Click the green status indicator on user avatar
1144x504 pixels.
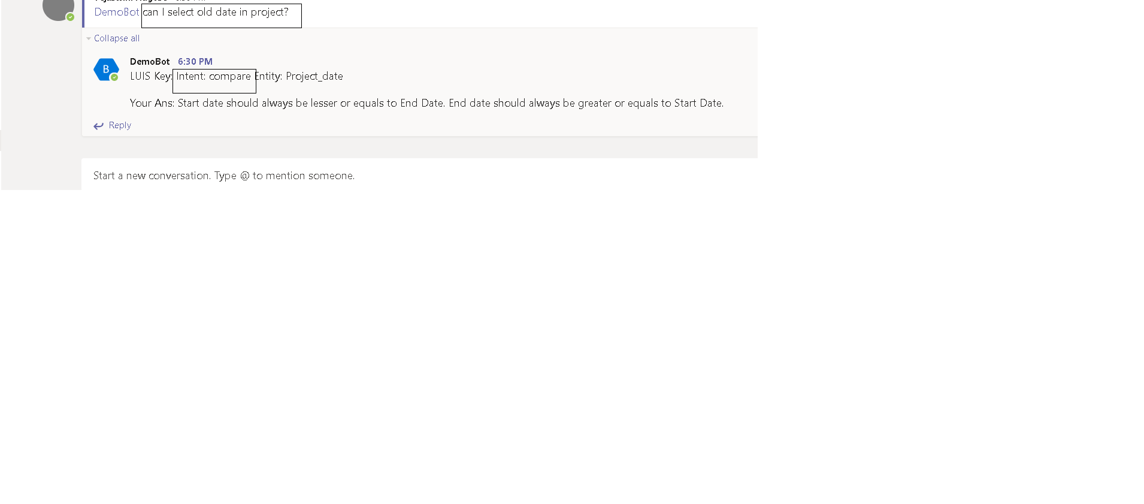(71, 17)
